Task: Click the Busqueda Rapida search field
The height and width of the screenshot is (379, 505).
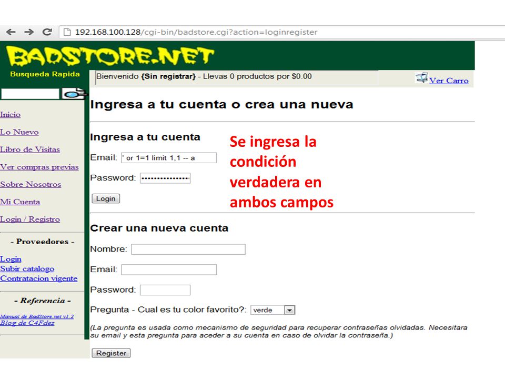Action: (x=30, y=94)
